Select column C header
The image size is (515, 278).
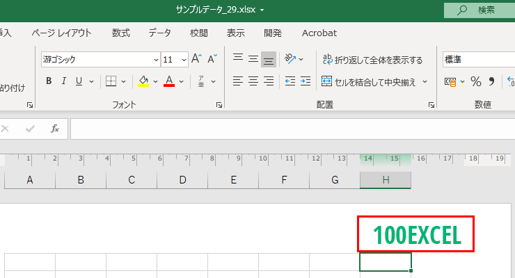(132, 180)
